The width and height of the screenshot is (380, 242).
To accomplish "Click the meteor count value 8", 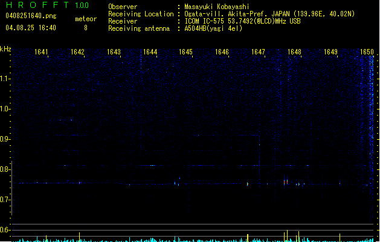I will [86, 28].
